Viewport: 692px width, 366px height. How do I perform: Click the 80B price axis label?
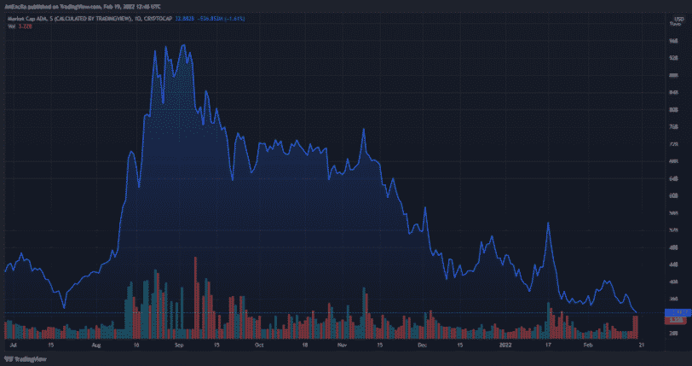click(673, 109)
